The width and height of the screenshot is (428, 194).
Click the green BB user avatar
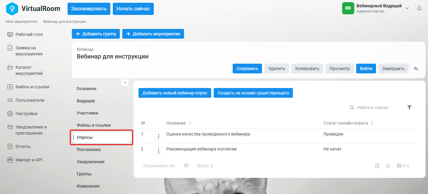tap(348, 8)
